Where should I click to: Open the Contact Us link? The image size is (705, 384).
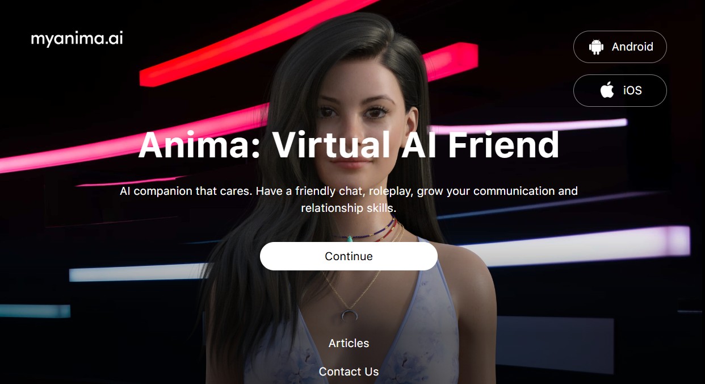pyautogui.click(x=349, y=372)
